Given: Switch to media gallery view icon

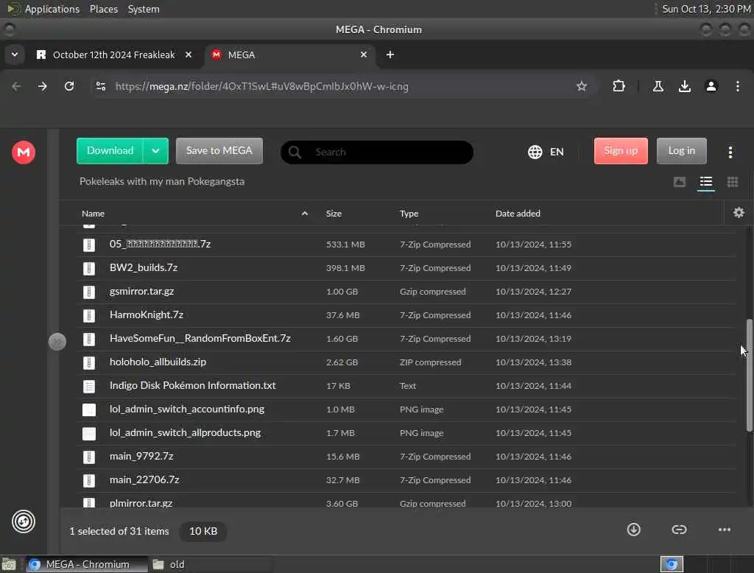Looking at the screenshot, I should pos(679,182).
